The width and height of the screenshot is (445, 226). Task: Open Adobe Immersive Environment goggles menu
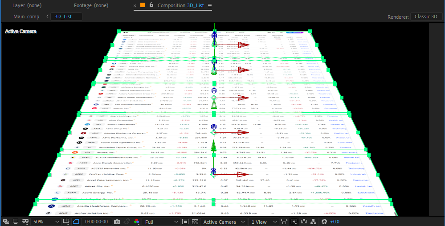point(25,222)
